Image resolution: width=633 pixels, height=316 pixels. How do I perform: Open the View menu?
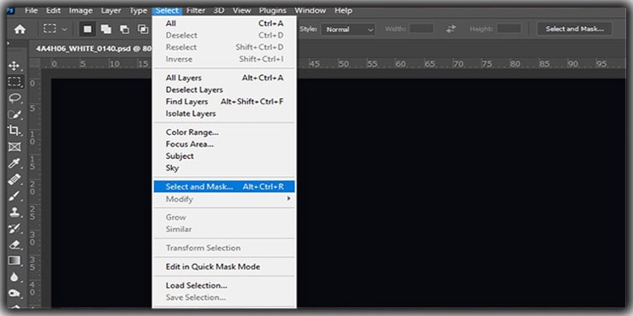pyautogui.click(x=242, y=10)
